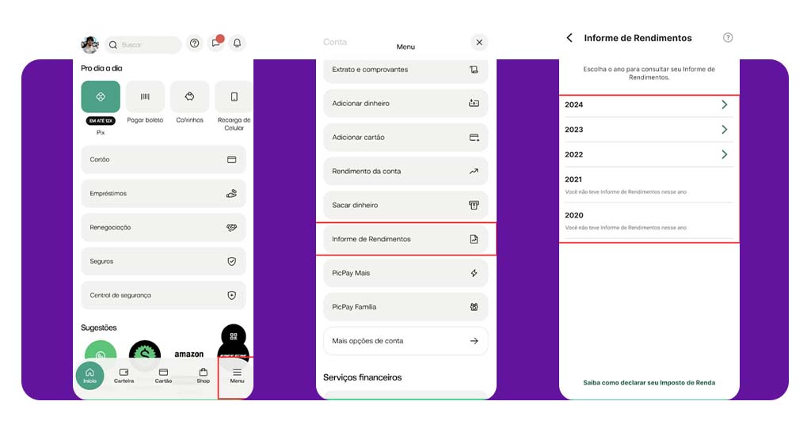Open the Cofrinhos piggy bank icon
The height and width of the screenshot is (424, 811).
click(x=189, y=97)
